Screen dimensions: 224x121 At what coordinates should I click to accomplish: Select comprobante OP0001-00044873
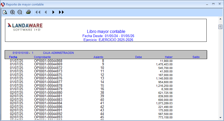(x=48, y=71)
